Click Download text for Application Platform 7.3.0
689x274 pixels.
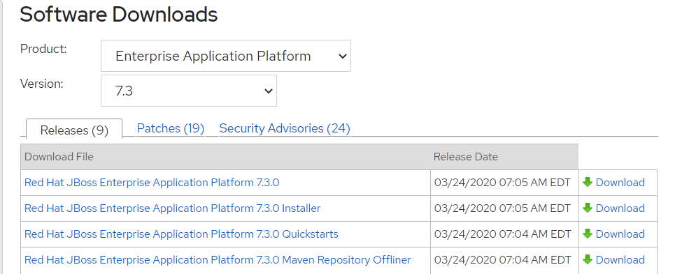pyautogui.click(x=620, y=183)
